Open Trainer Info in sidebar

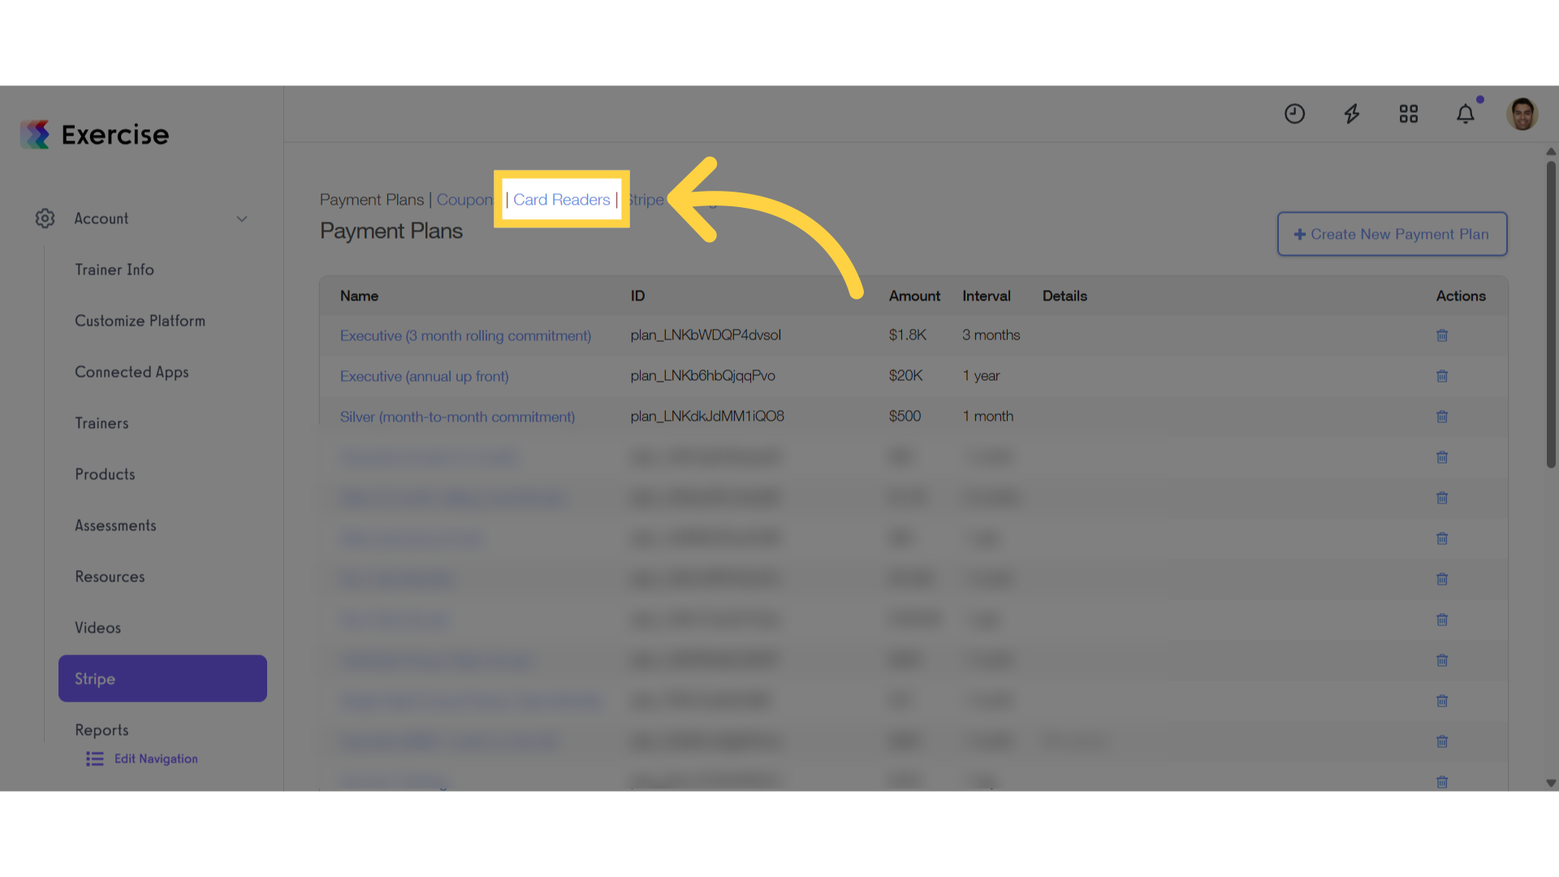pos(114,270)
